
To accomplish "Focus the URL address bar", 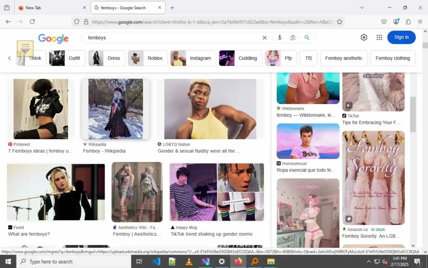I will (x=212, y=22).
